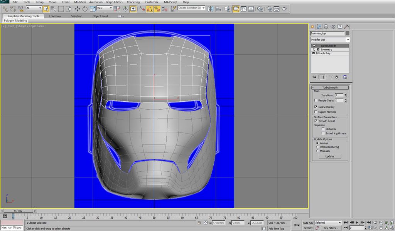Viewport: 395px width, 231px height.
Task: Activate the Select and Rotate tool
Action: point(85,9)
